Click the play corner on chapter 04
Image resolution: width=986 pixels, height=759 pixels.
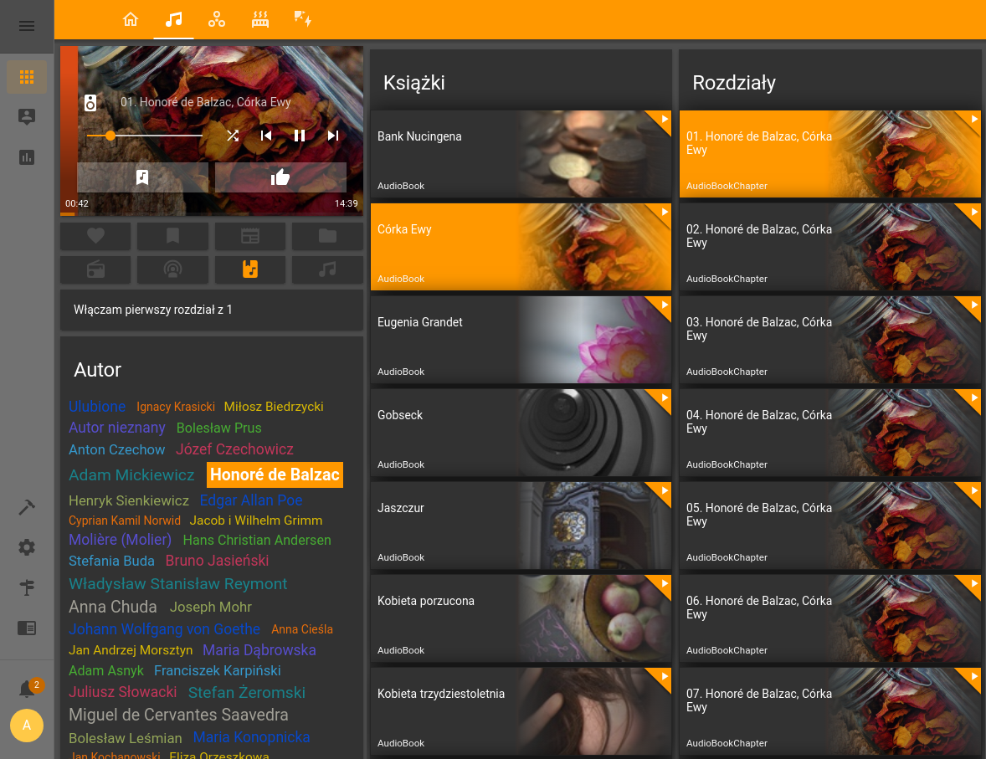973,398
